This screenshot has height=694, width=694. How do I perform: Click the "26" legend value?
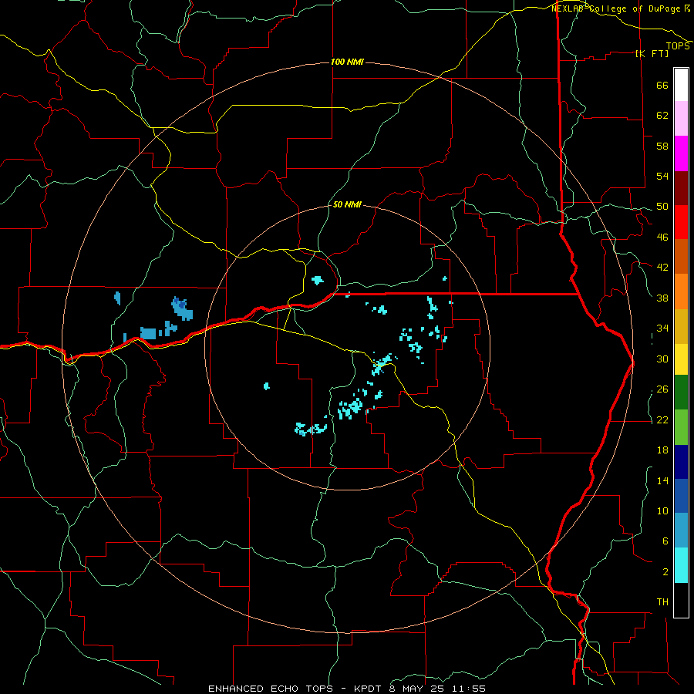tap(662, 389)
